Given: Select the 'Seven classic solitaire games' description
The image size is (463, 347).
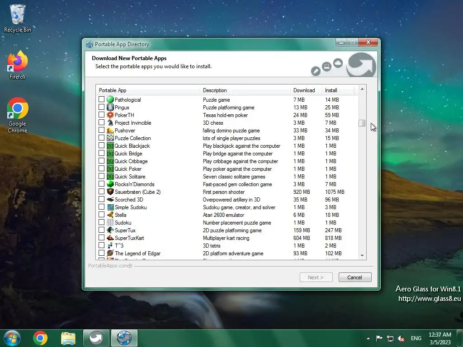Looking at the screenshot, I should (x=234, y=177).
